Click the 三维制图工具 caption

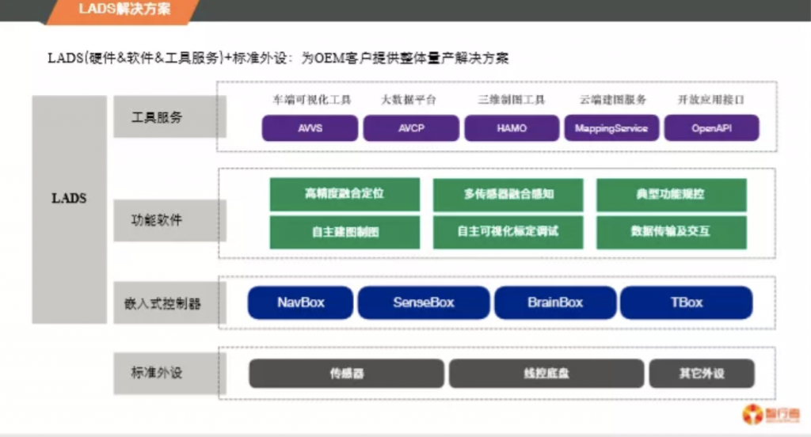[511, 100]
